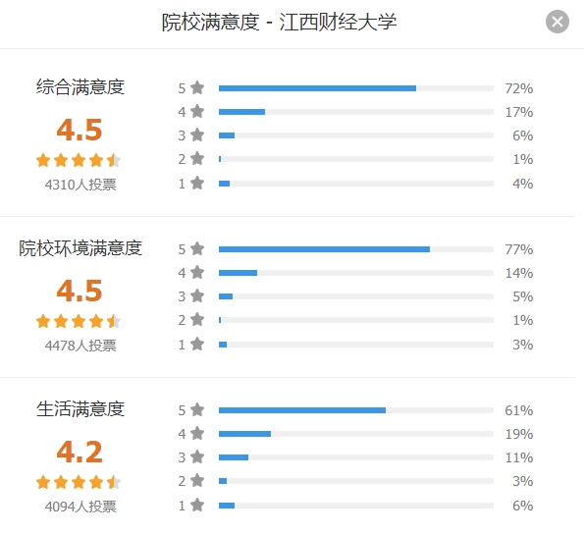Screen dimensions: 584x535
Task: Click the 72% five-star bar in 综合满意度
Action: pyautogui.click(x=356, y=88)
